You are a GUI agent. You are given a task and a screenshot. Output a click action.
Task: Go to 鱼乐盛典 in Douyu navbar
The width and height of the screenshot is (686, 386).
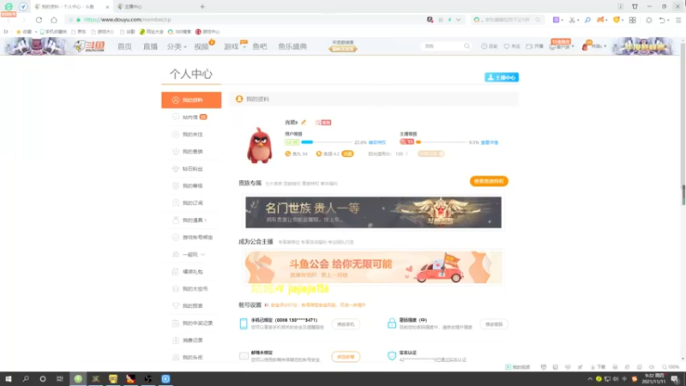(x=292, y=46)
